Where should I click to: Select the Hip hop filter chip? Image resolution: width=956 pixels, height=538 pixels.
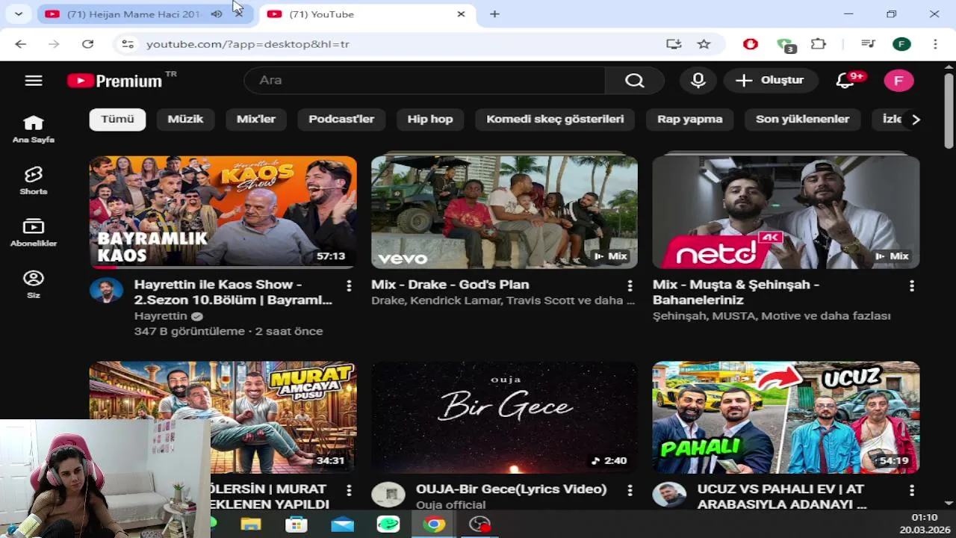(x=430, y=120)
